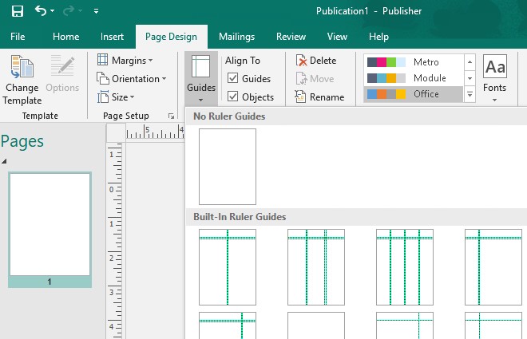Choose ruler guide layout with three vertical lines
This screenshot has height=339, width=527.
click(x=405, y=267)
